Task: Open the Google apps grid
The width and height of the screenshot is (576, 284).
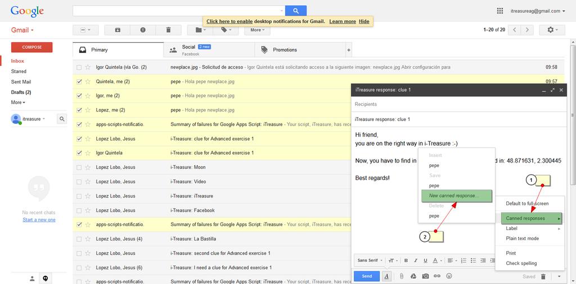Action: coord(500,11)
